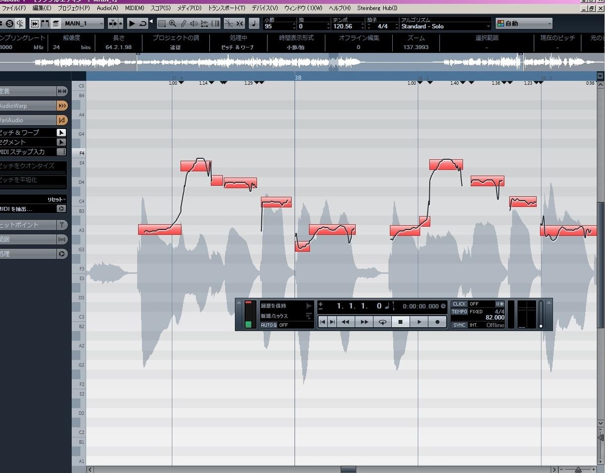The height and width of the screenshot is (473, 605).
Task: Click the AudioWarp tab orange arrows icon
Action: coord(62,106)
